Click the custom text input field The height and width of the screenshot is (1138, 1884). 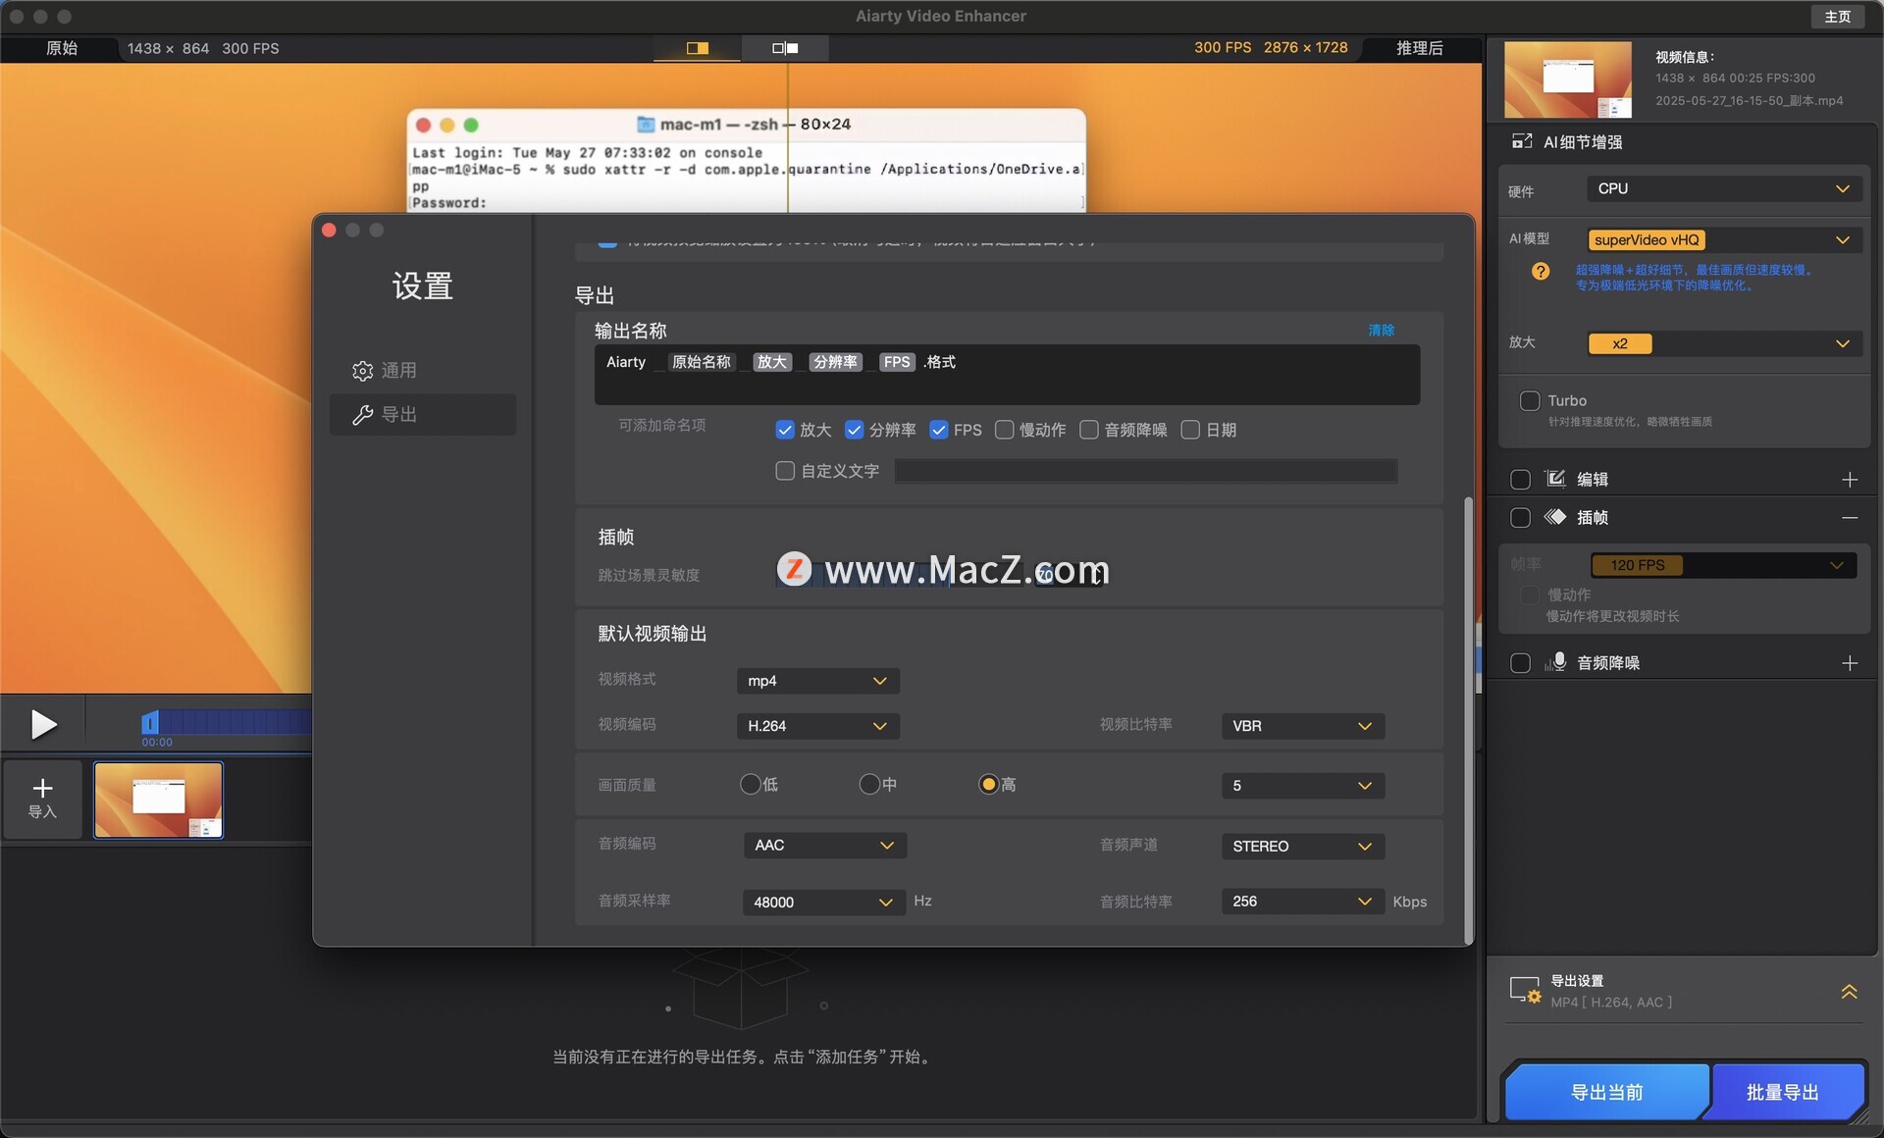point(1145,471)
